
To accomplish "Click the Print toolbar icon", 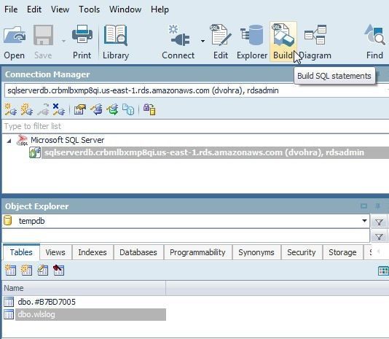I will [82, 34].
